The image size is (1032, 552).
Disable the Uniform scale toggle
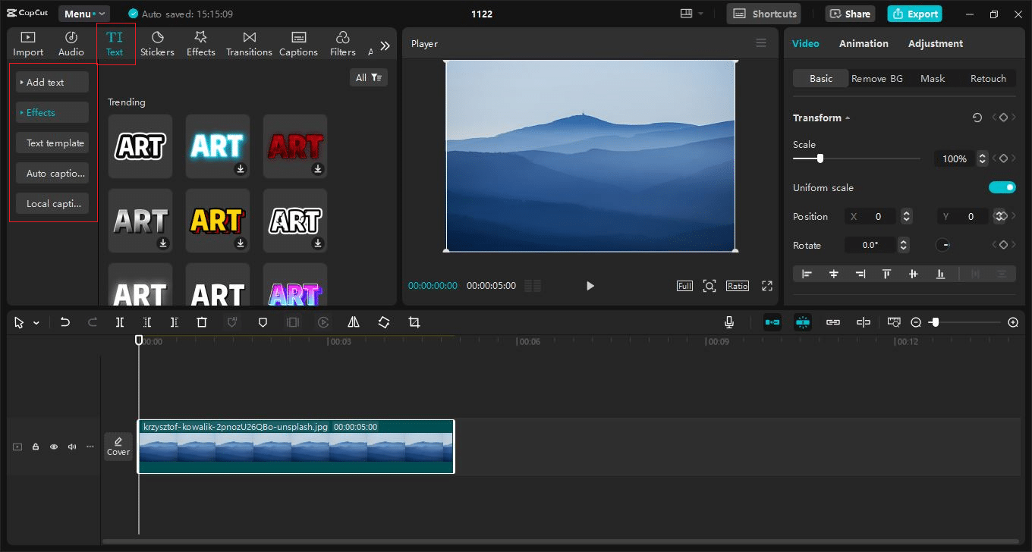pos(1002,187)
